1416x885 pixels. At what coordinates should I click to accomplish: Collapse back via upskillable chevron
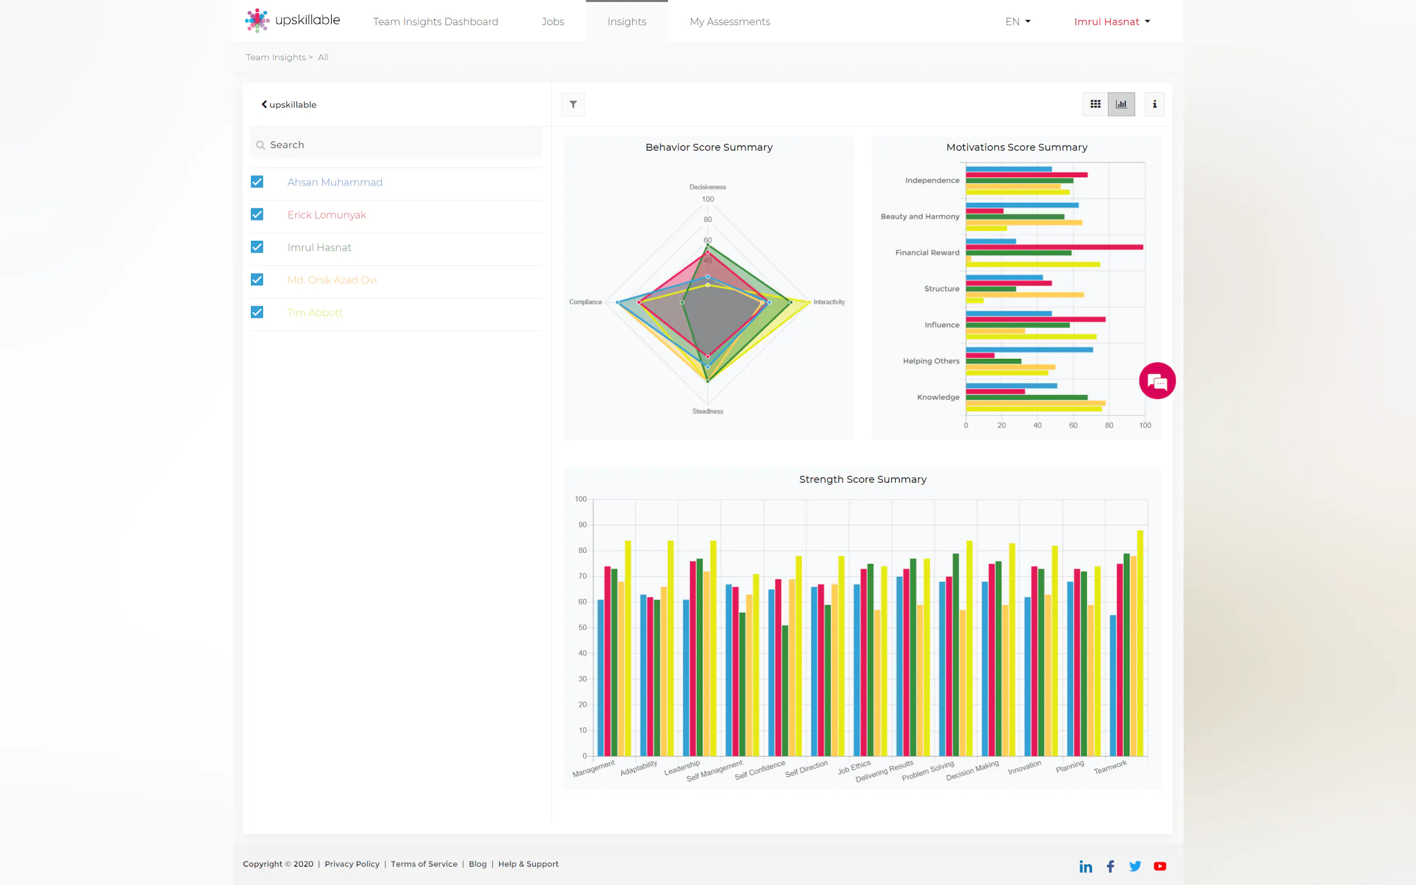(x=288, y=105)
